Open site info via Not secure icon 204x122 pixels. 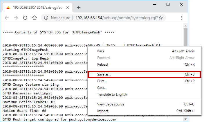click(46, 18)
